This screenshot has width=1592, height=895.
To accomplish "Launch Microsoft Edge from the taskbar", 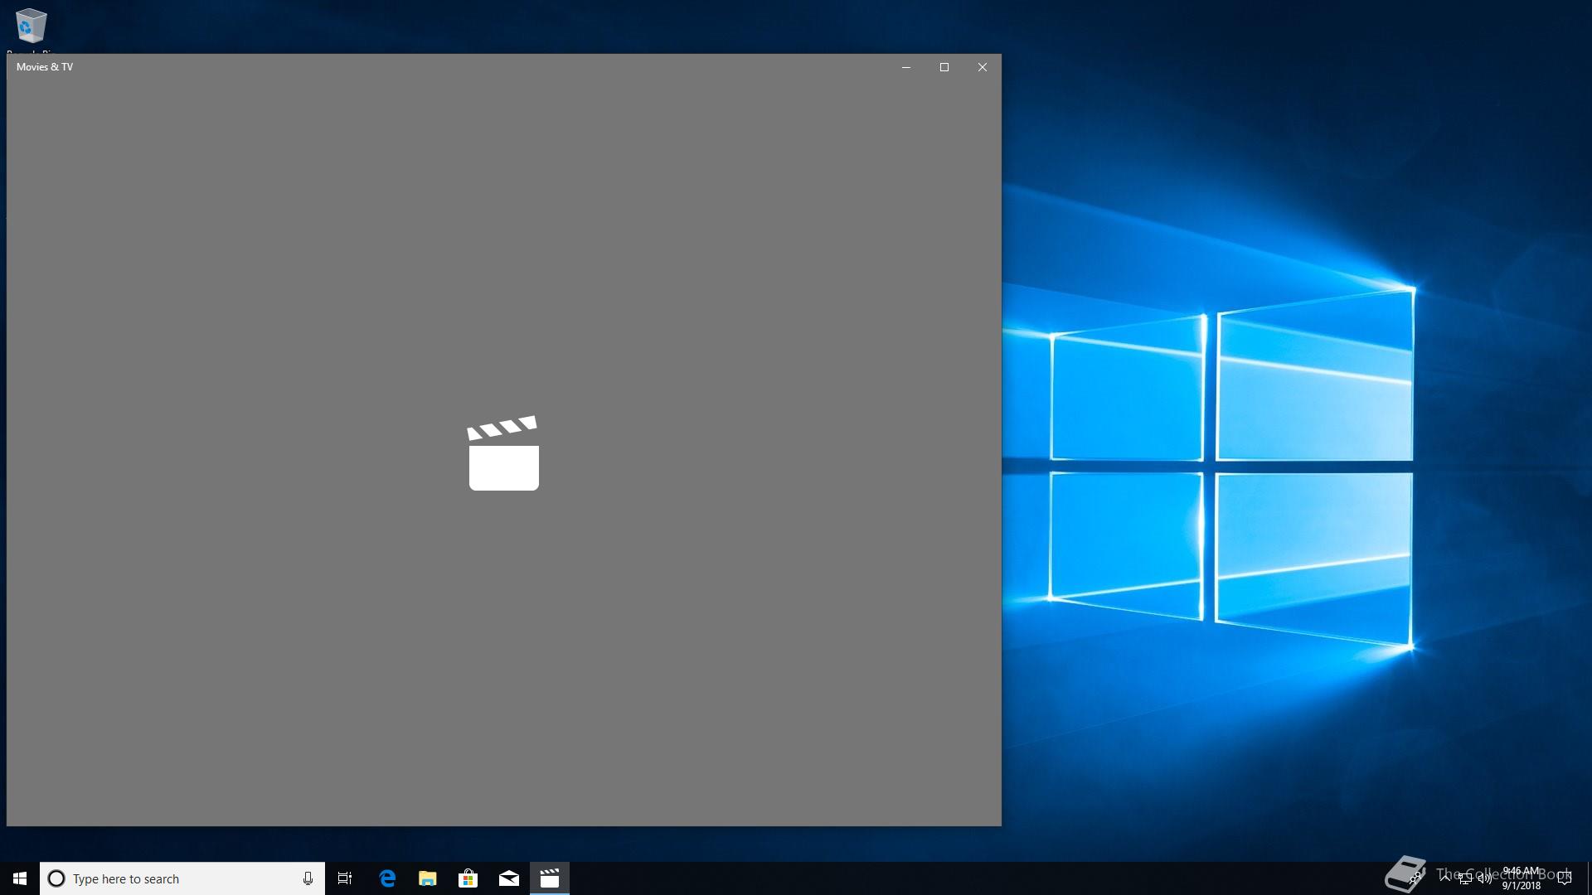I will click(x=387, y=878).
